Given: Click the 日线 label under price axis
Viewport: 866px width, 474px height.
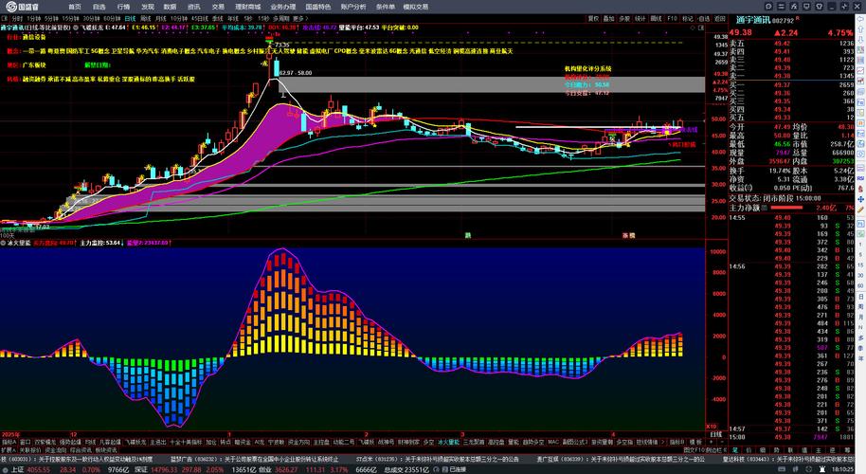Looking at the screenshot, I should pyautogui.click(x=715, y=435).
